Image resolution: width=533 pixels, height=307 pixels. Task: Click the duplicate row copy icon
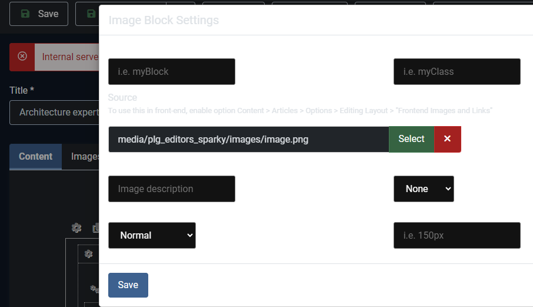pos(96,227)
